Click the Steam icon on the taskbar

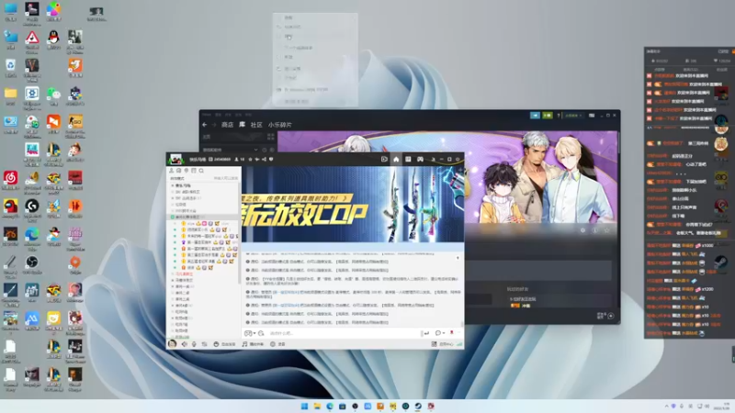(418, 406)
